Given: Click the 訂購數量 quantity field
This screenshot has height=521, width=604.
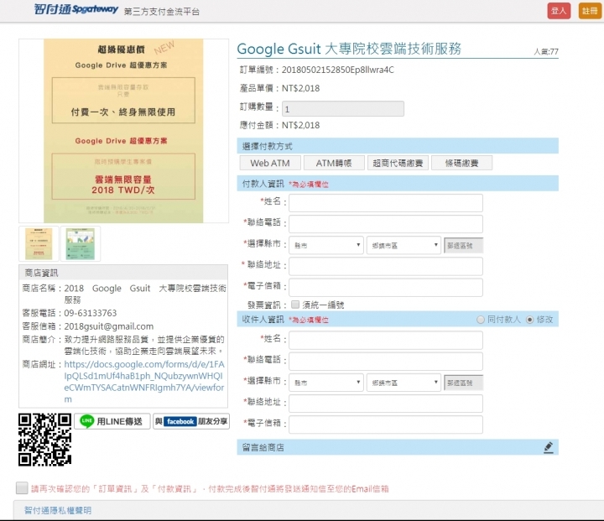Looking at the screenshot, I should pos(343,109).
